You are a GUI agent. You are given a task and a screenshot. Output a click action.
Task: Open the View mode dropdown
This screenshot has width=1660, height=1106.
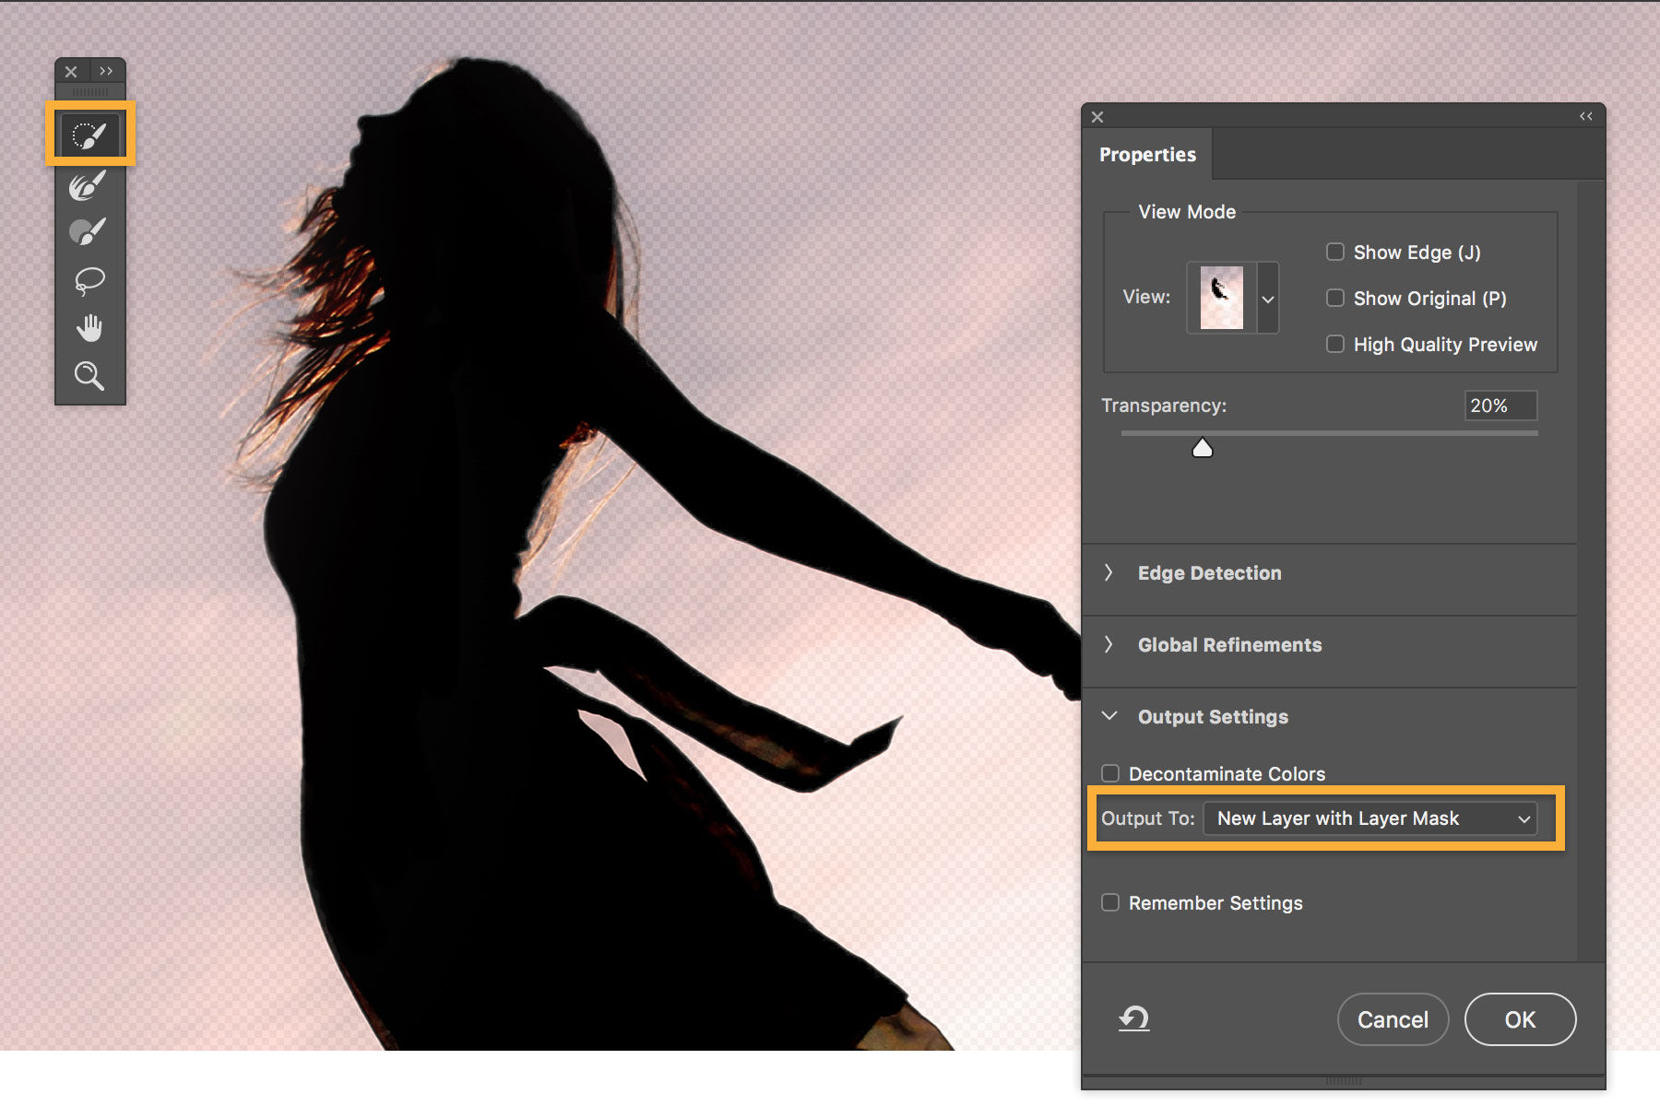(x=1268, y=298)
